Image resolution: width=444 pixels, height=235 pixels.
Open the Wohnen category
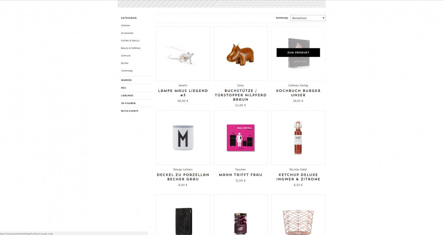point(126,25)
